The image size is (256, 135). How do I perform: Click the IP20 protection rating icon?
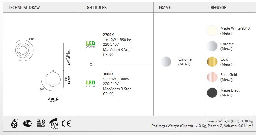coord(15,123)
